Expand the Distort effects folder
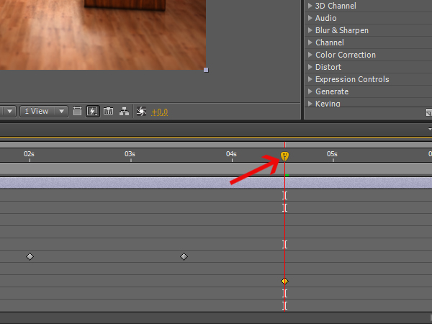 pyautogui.click(x=328, y=67)
